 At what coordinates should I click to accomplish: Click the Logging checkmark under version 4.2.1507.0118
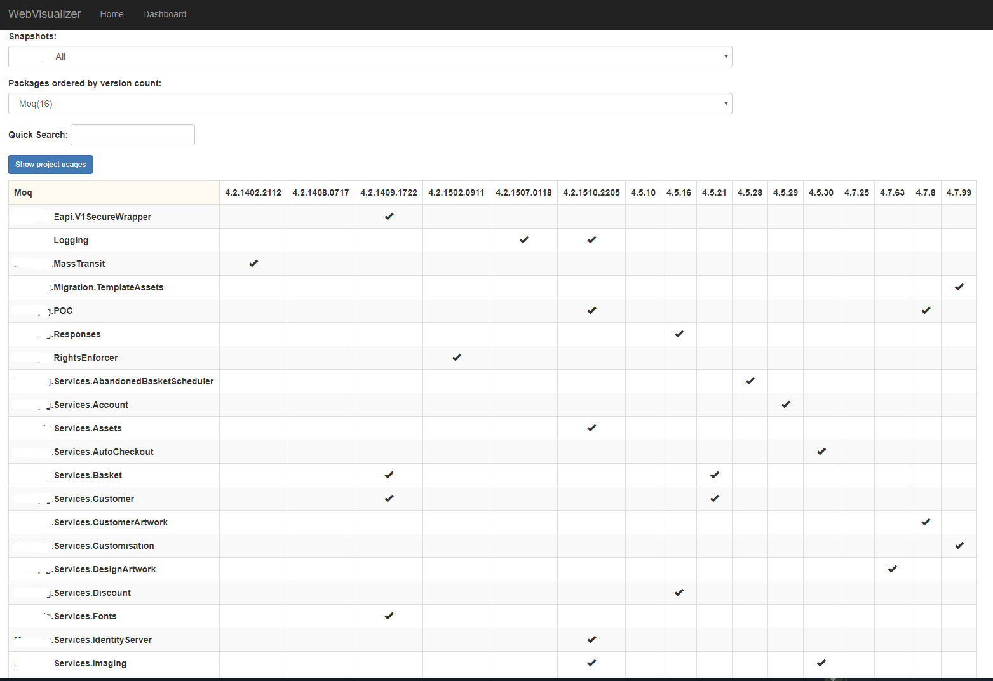[x=524, y=240]
